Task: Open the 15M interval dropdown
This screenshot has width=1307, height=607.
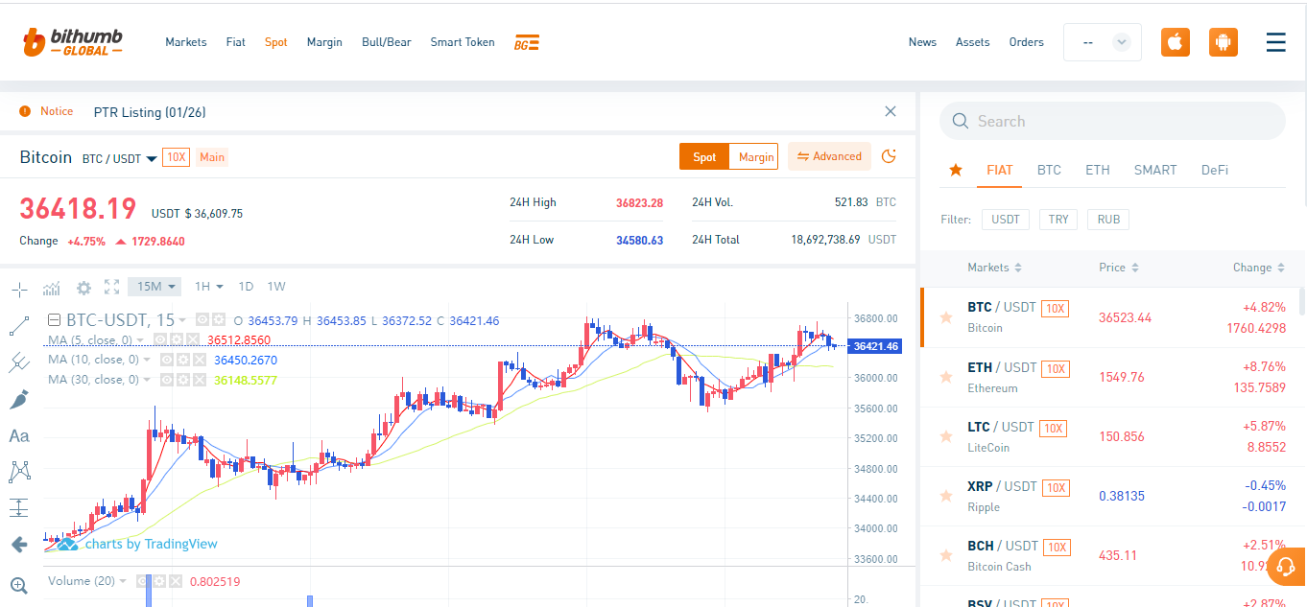Action: (x=154, y=287)
